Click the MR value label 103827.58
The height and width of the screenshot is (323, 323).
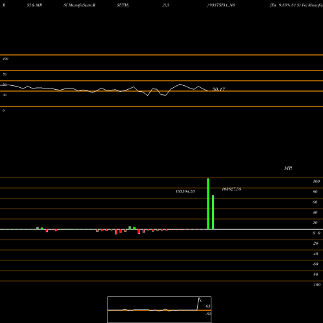pyautogui.click(x=231, y=189)
